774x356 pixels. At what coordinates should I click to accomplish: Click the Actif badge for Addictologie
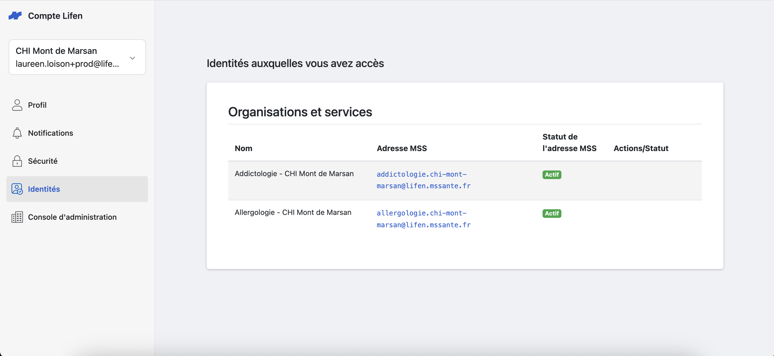coord(552,175)
